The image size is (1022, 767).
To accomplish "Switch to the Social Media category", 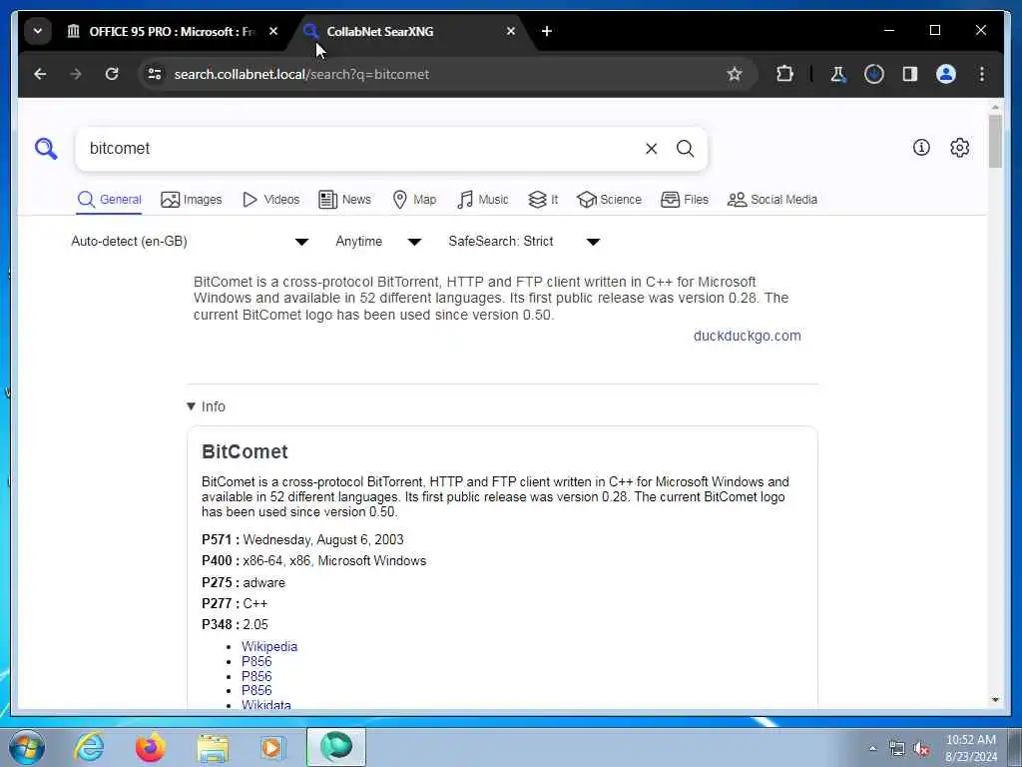I will (x=772, y=200).
